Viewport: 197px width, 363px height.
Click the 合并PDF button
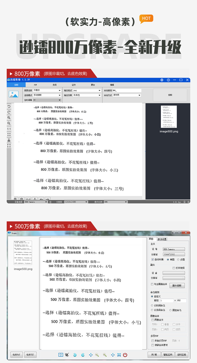pyautogui.click(x=16, y=355)
